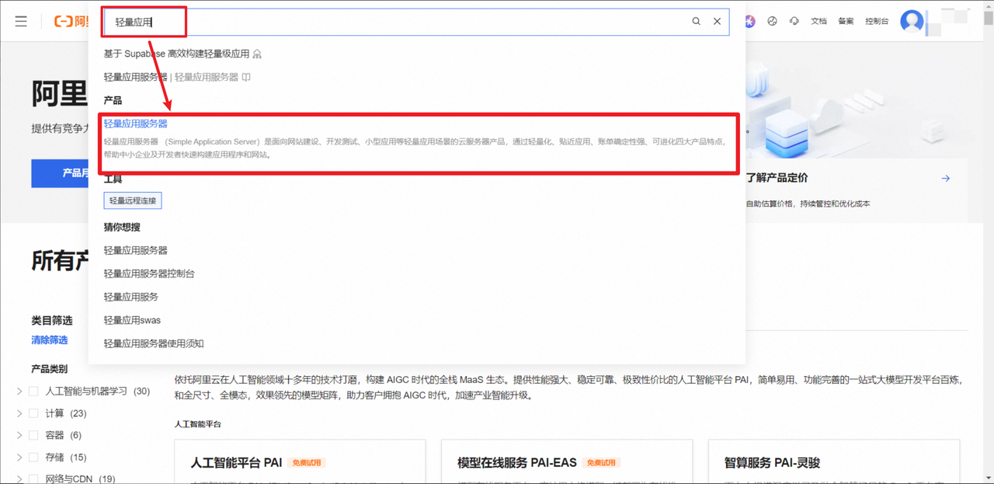
Task: Click the 人工智能平台 section heading above cards
Action: (x=198, y=424)
